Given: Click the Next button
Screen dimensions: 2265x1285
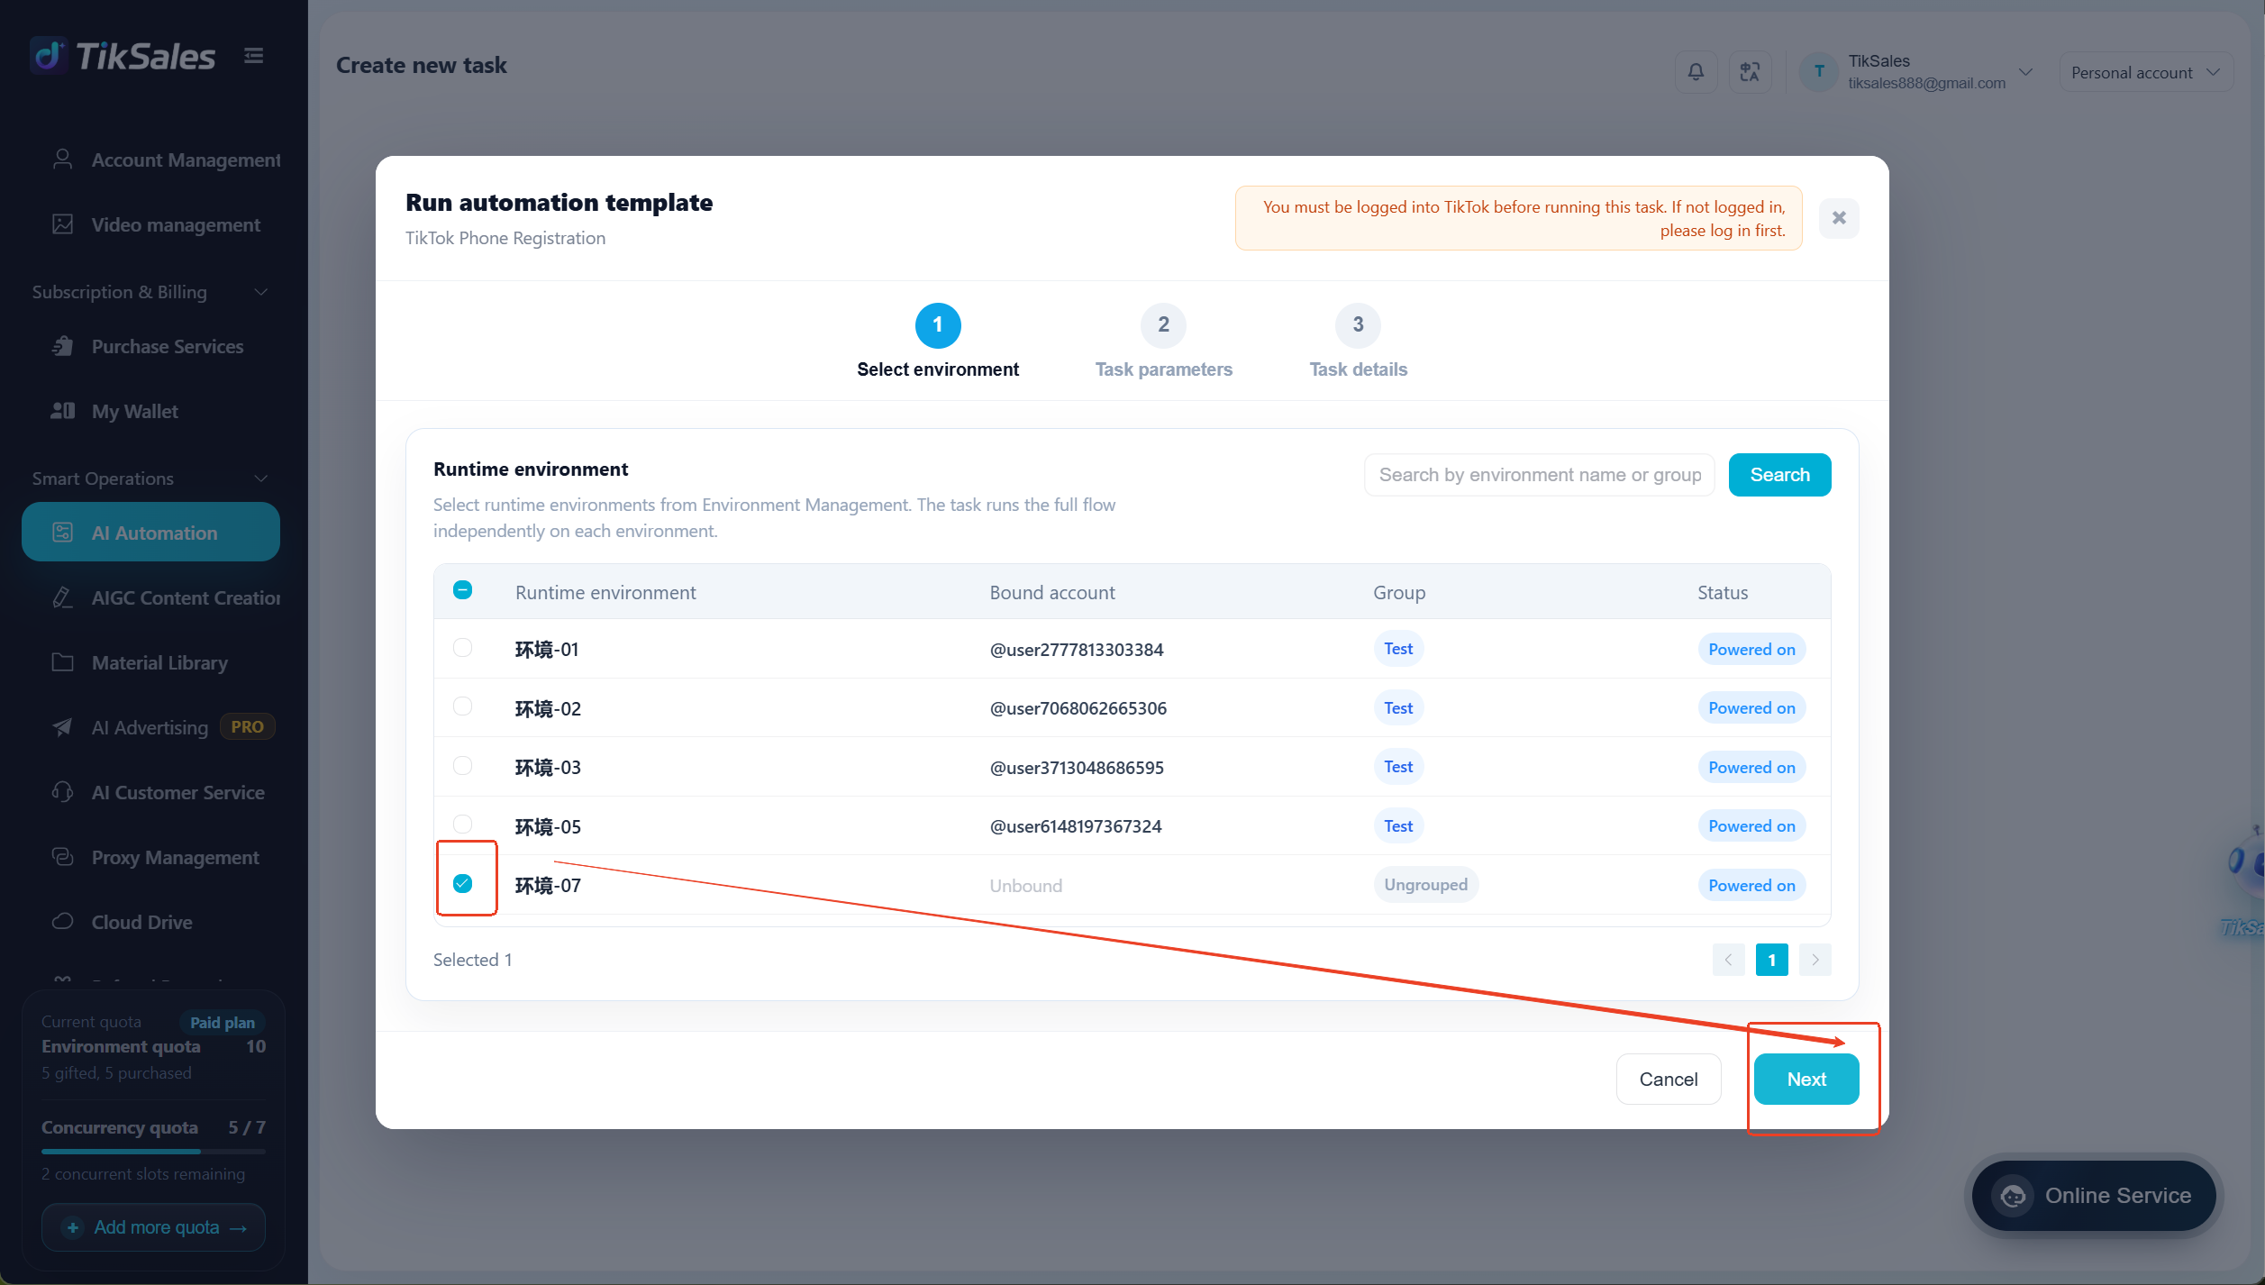Looking at the screenshot, I should click(1806, 1080).
